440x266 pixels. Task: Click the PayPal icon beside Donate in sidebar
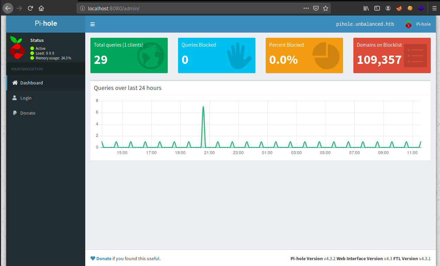pyautogui.click(x=14, y=113)
